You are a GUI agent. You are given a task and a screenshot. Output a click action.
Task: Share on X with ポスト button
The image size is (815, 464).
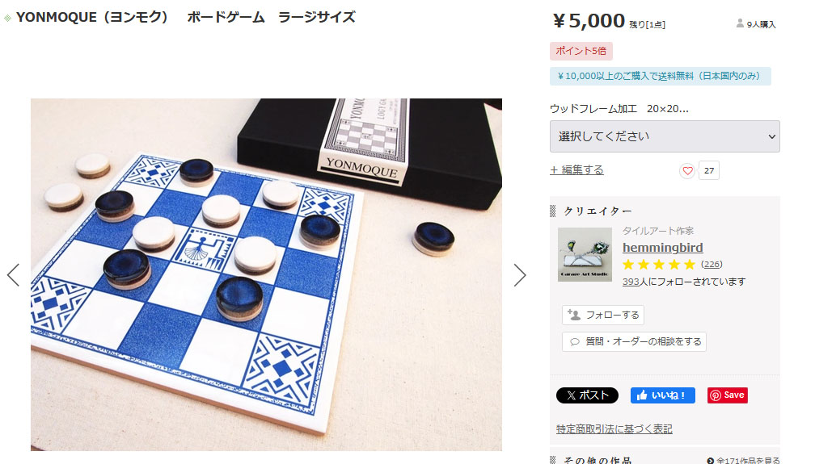tap(587, 395)
